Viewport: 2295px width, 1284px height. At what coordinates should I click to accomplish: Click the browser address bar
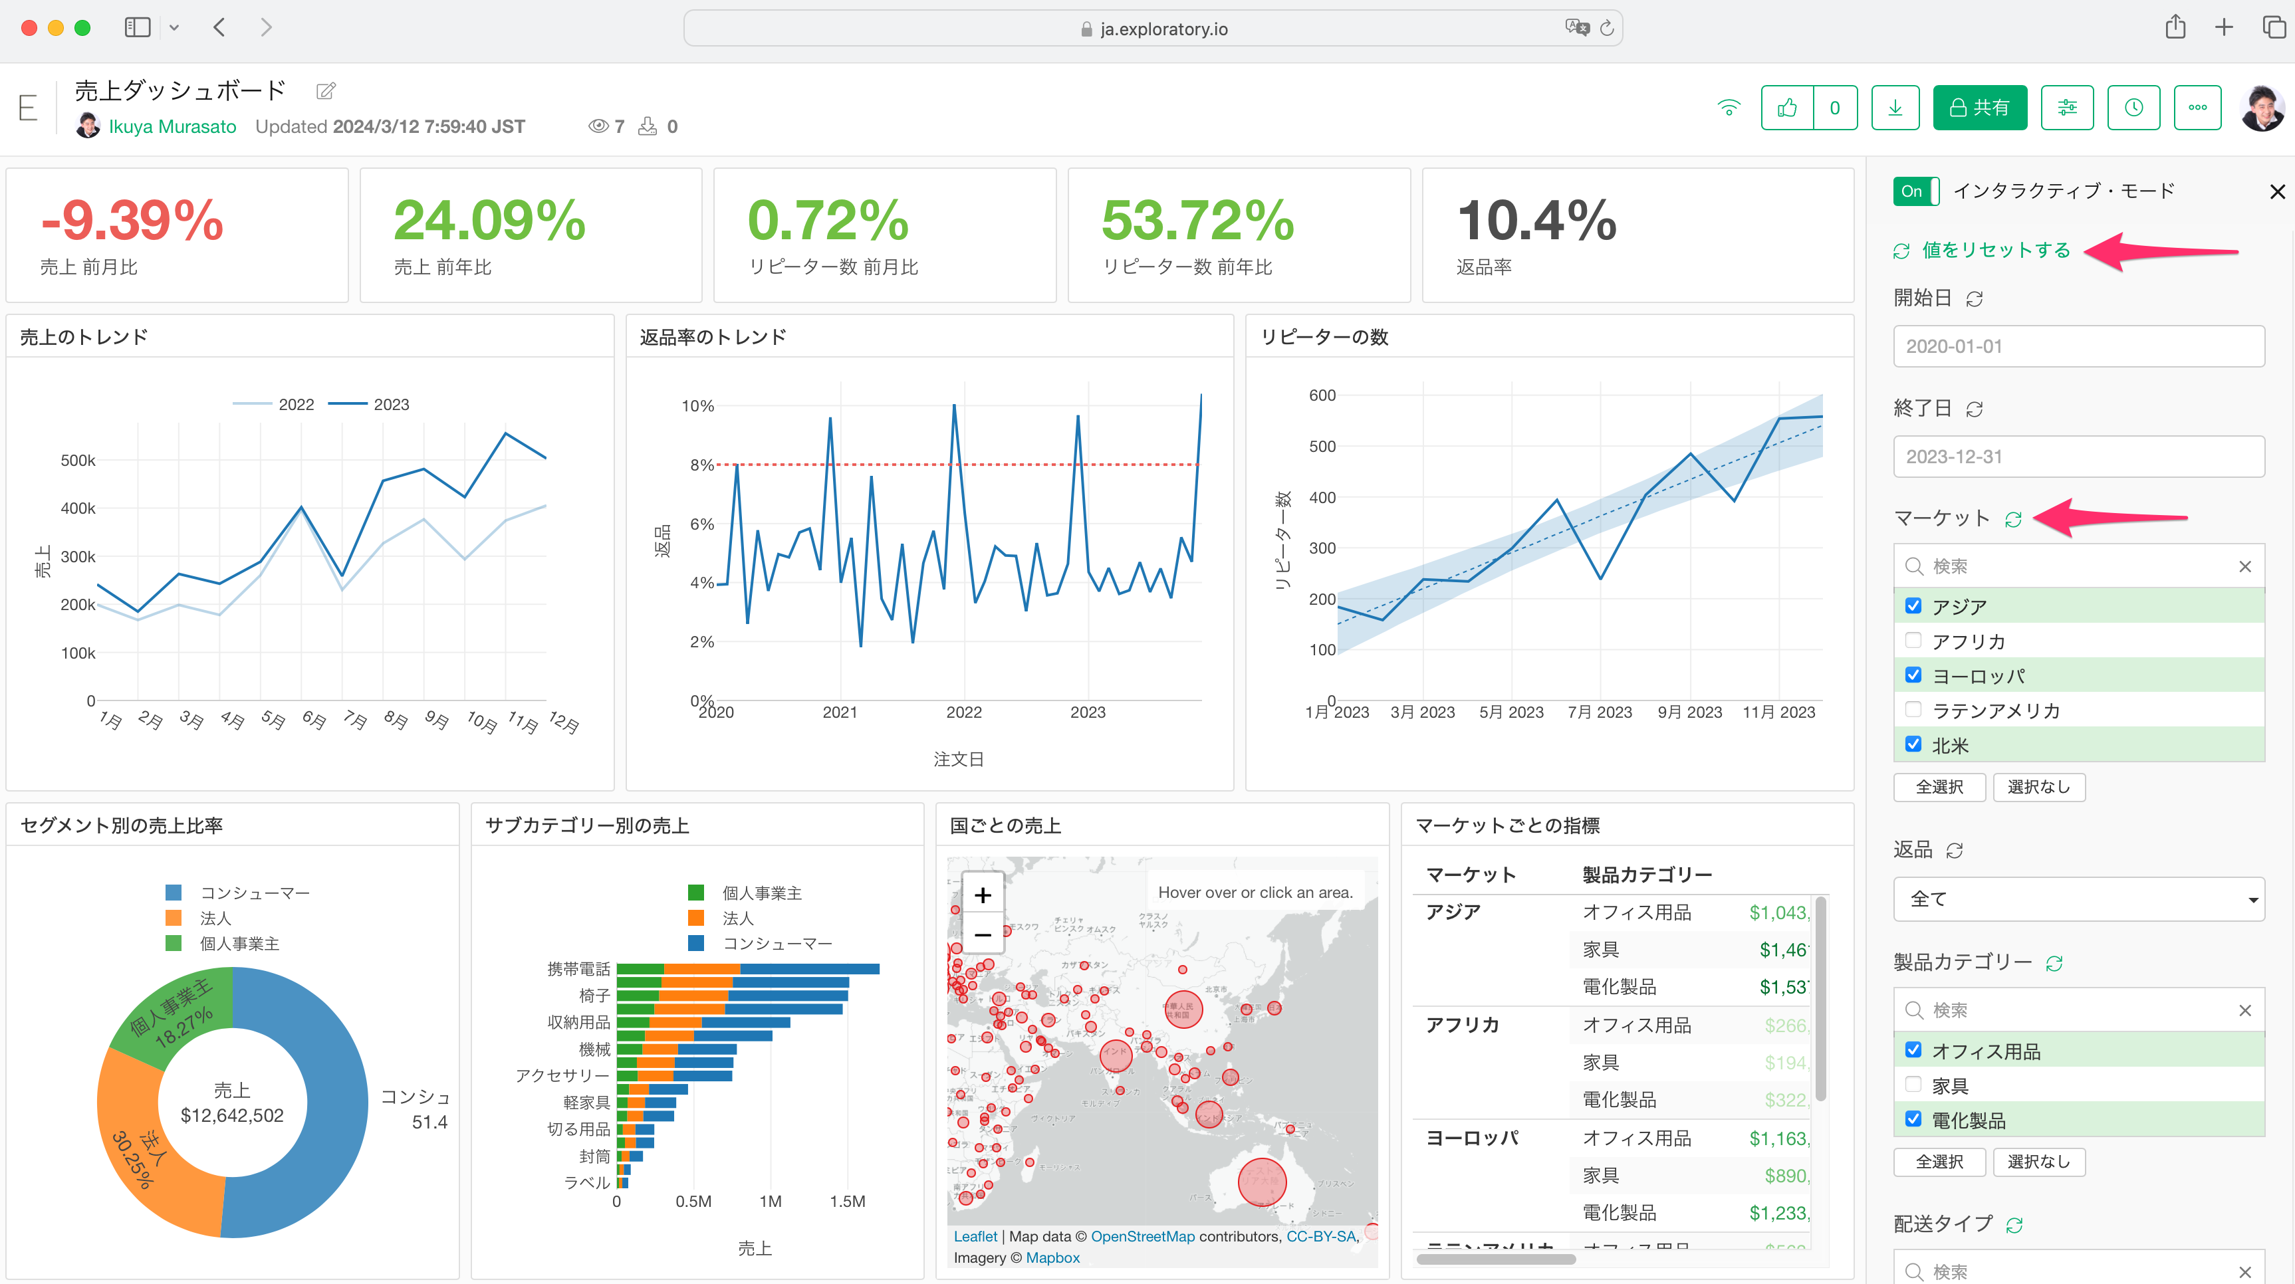click(x=1152, y=28)
